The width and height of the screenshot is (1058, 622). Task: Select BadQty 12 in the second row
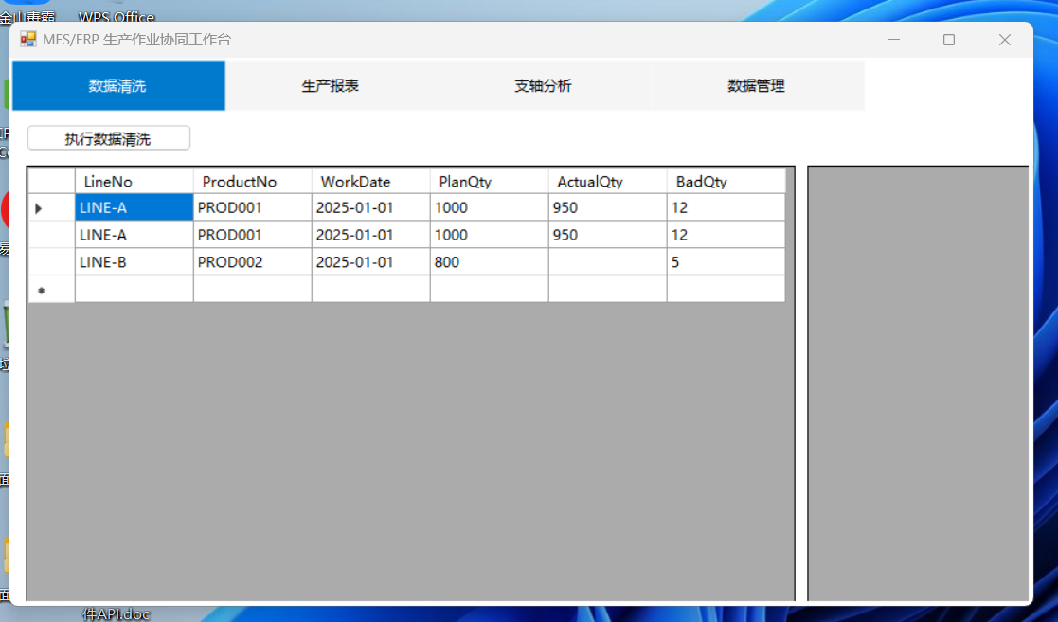click(x=726, y=235)
